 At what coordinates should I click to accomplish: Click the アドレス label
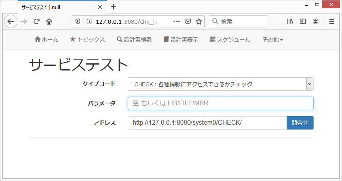[x=105, y=123]
